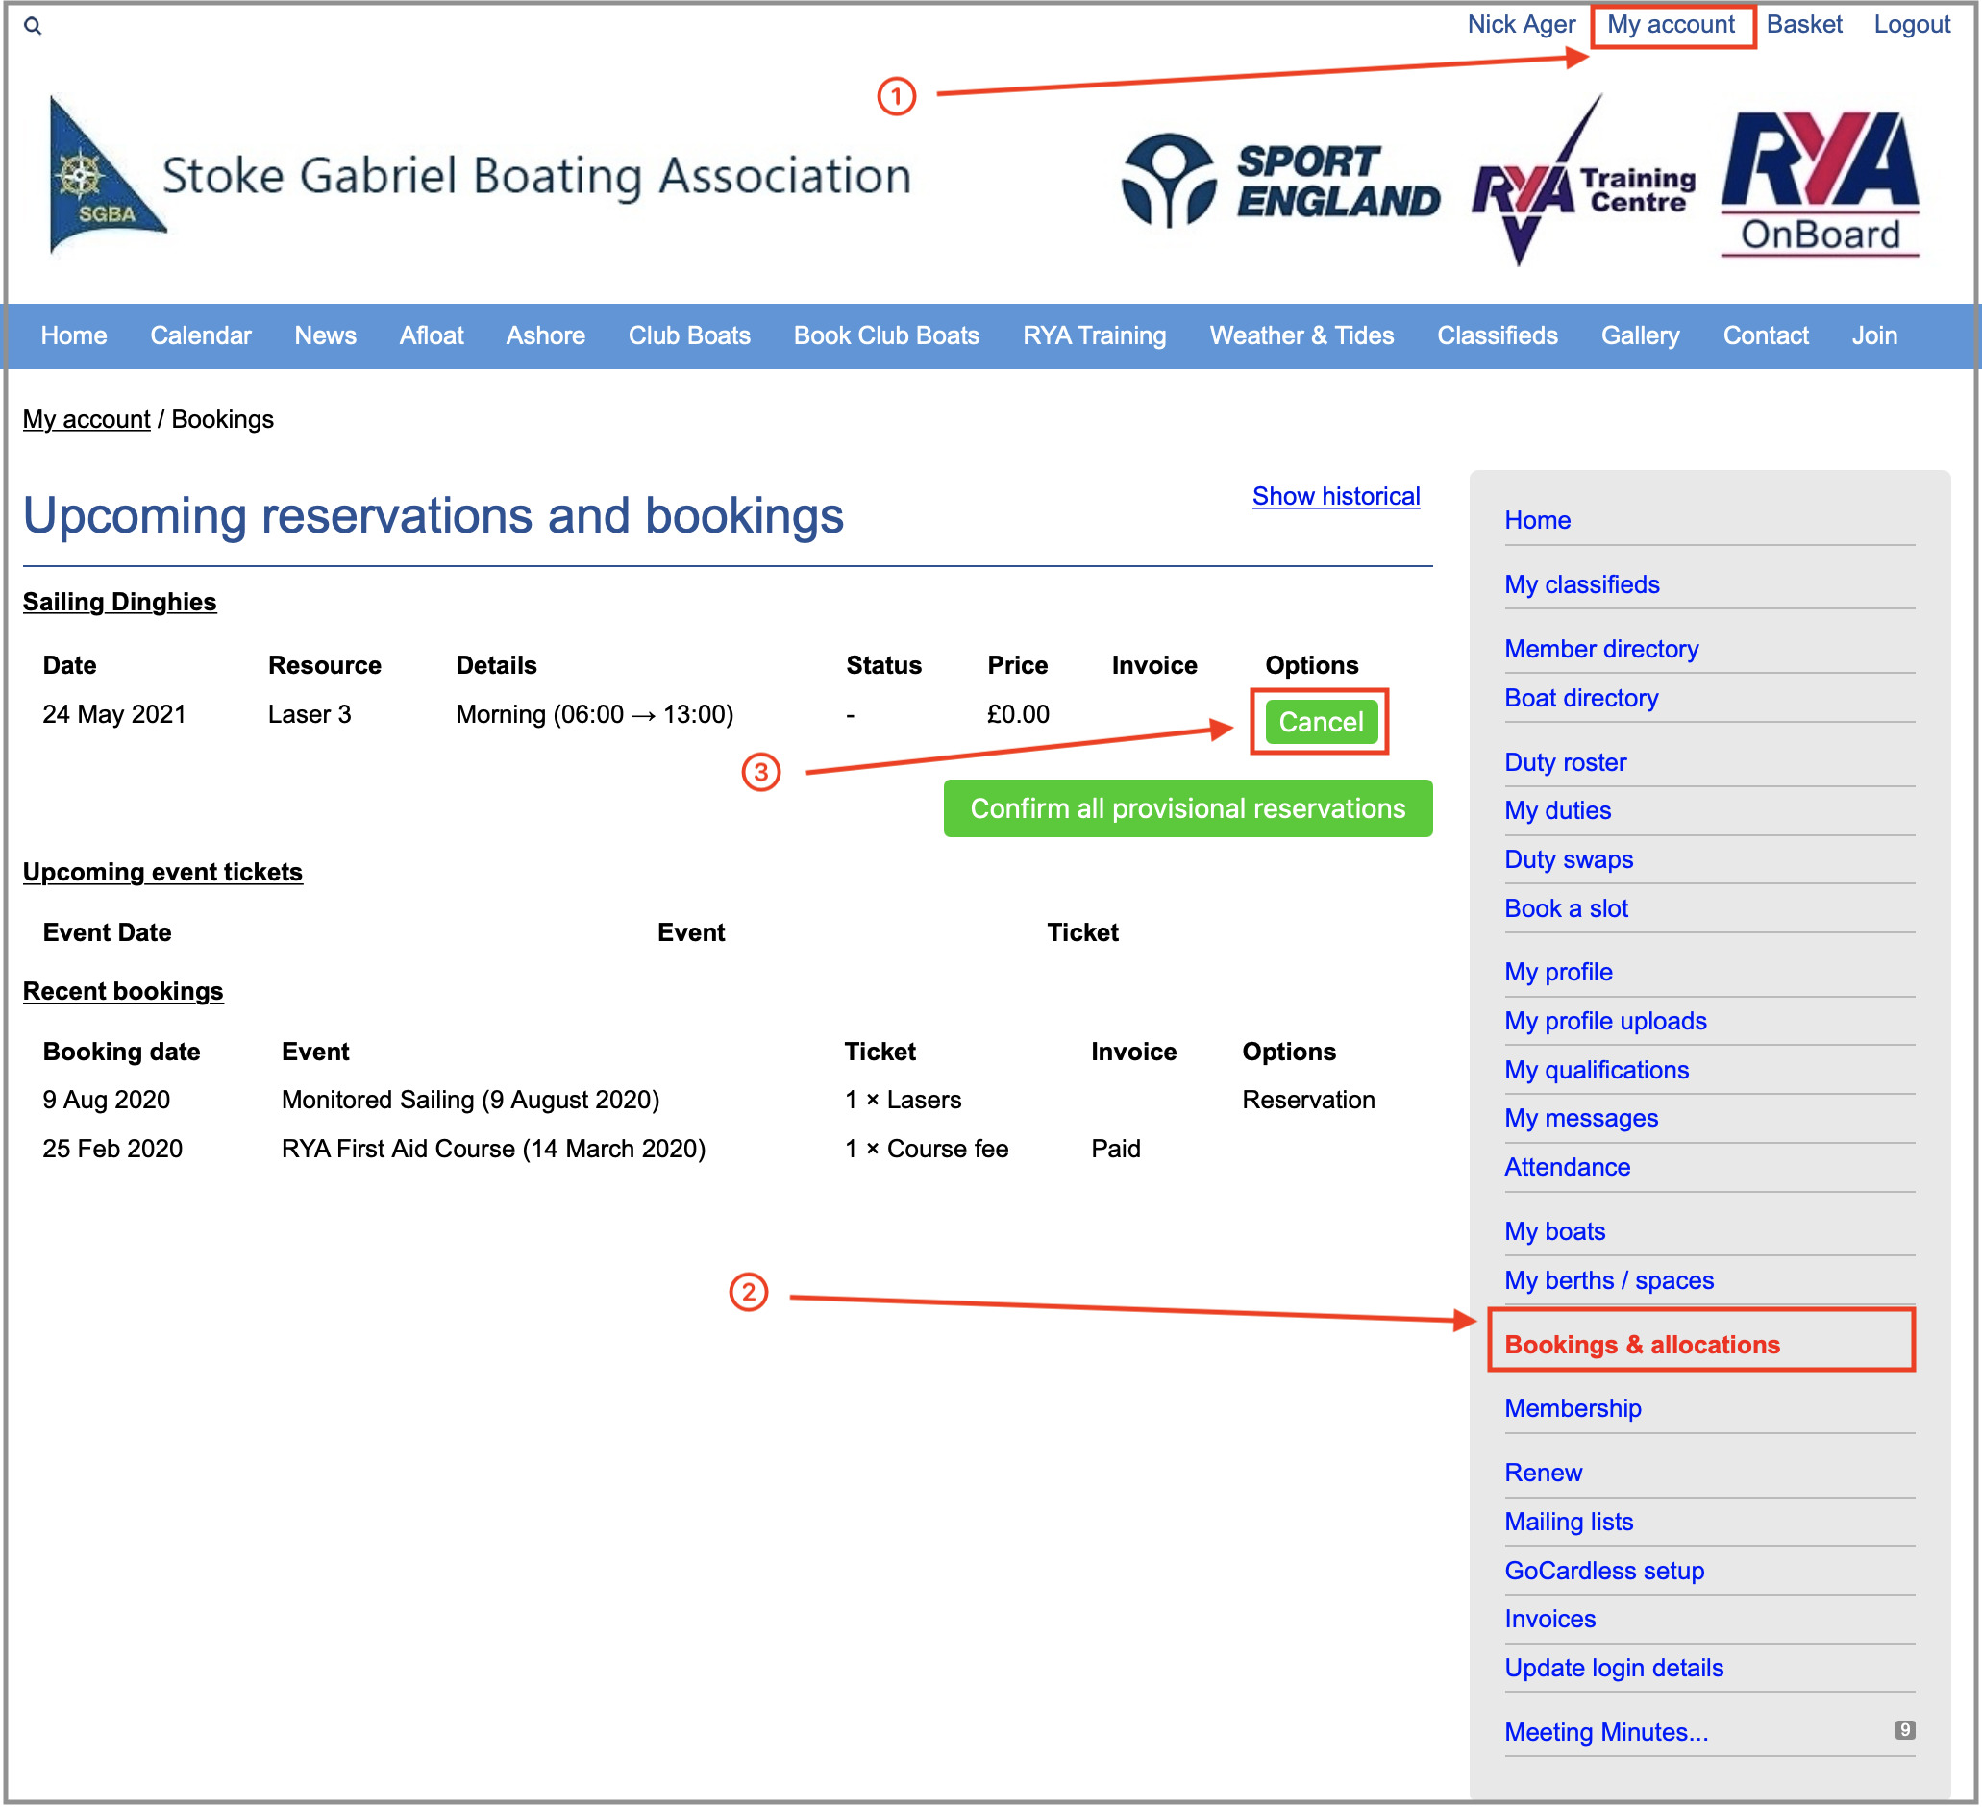1982x1809 pixels.
Task: Open My profile uploads link
Action: click(x=1605, y=1021)
